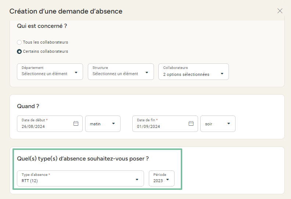This screenshot has width=291, height=199.
Task: Open the Date de fin calendar icon
Action: (191, 124)
